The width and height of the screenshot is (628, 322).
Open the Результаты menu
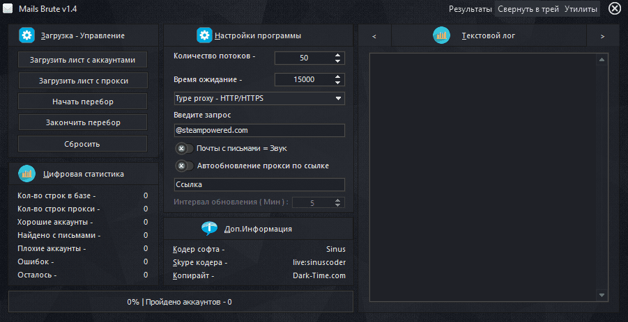[x=470, y=9]
